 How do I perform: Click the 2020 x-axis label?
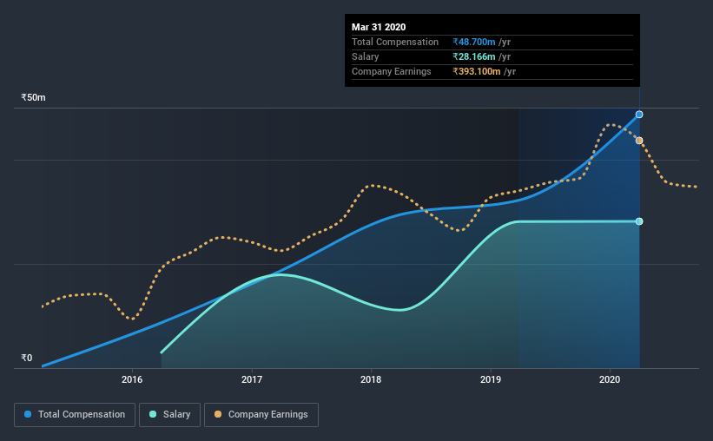[x=610, y=379]
